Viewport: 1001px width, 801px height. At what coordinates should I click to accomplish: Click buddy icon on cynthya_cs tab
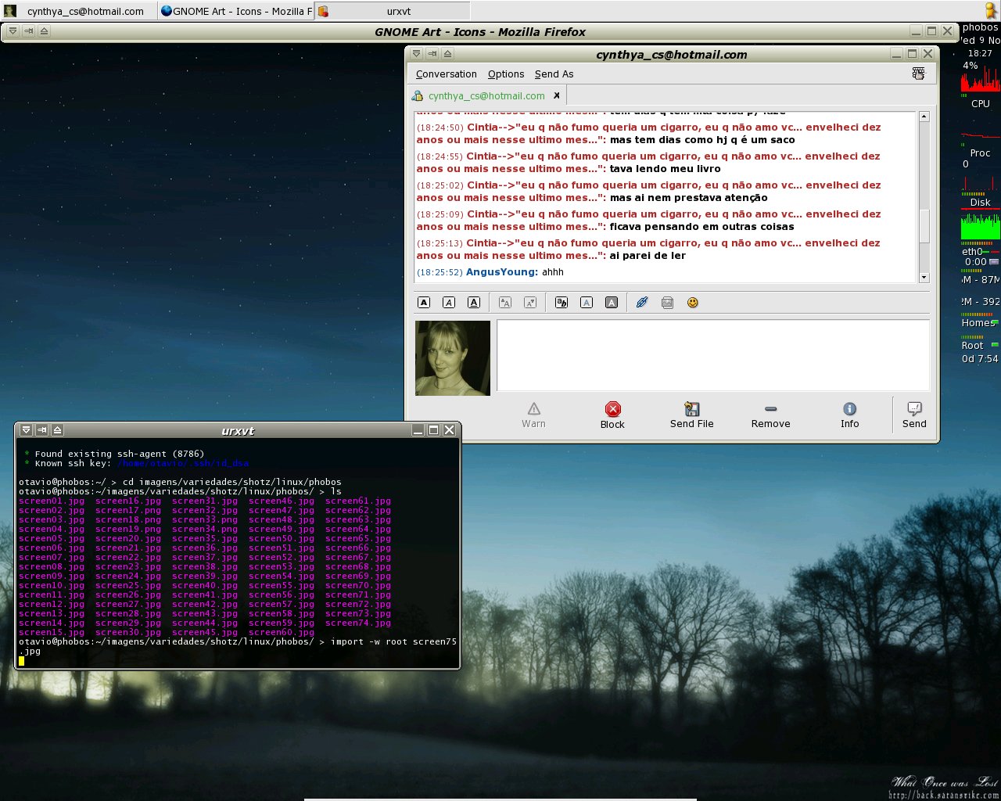coord(419,95)
